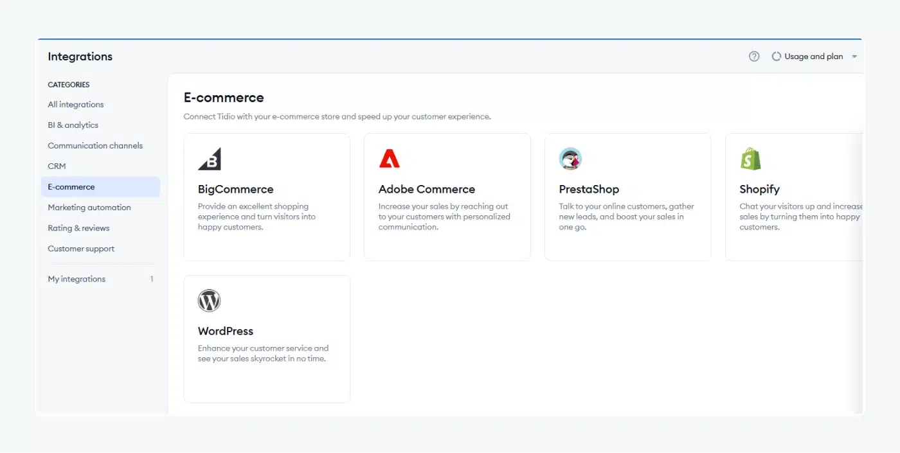Click the Shopify bag logo icon
The height and width of the screenshot is (453, 900).
pyautogui.click(x=750, y=159)
